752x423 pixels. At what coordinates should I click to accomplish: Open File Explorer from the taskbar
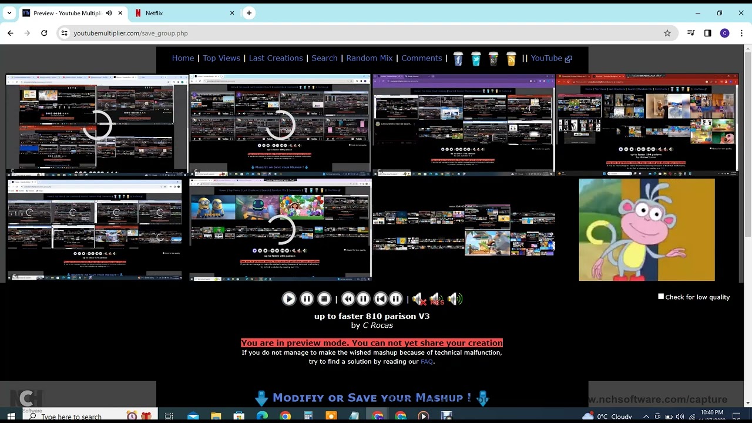[x=216, y=416]
